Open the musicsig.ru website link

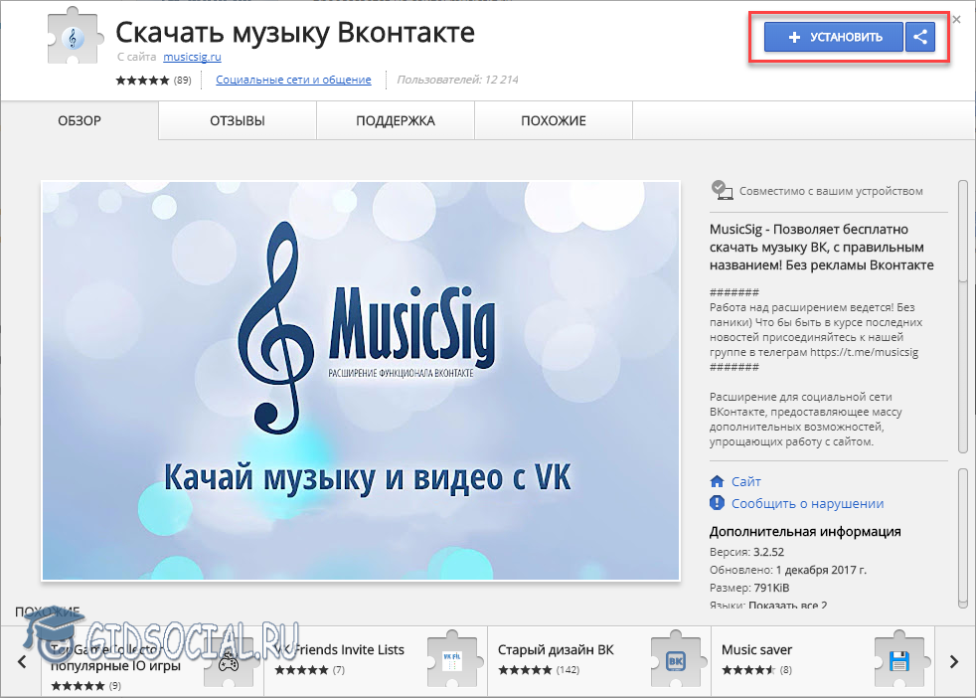tap(193, 58)
